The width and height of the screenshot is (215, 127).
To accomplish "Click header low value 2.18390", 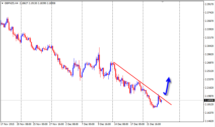I will (x=42, y=3).
